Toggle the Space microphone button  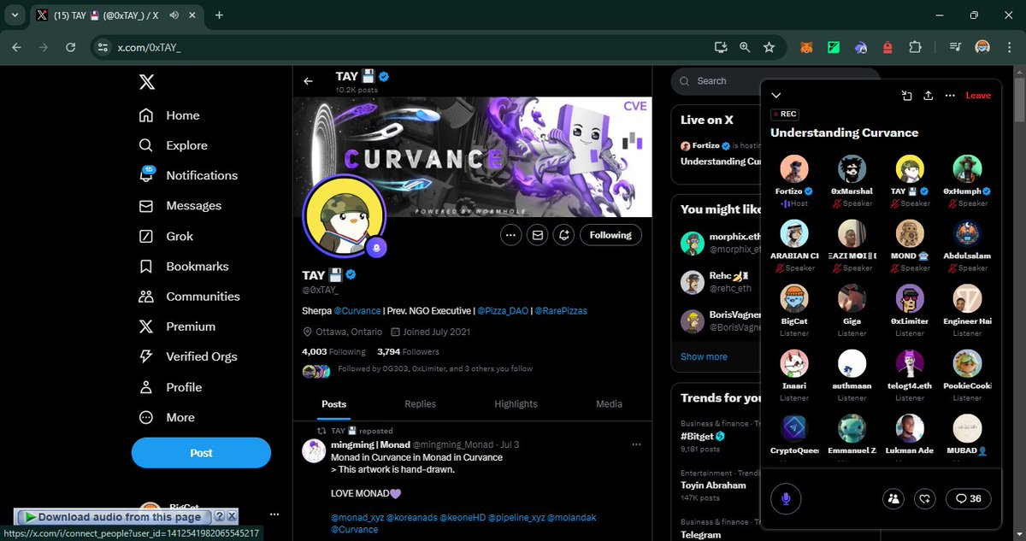tap(786, 498)
